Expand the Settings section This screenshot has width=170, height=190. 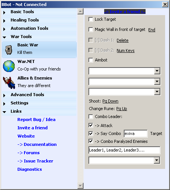(5, 104)
